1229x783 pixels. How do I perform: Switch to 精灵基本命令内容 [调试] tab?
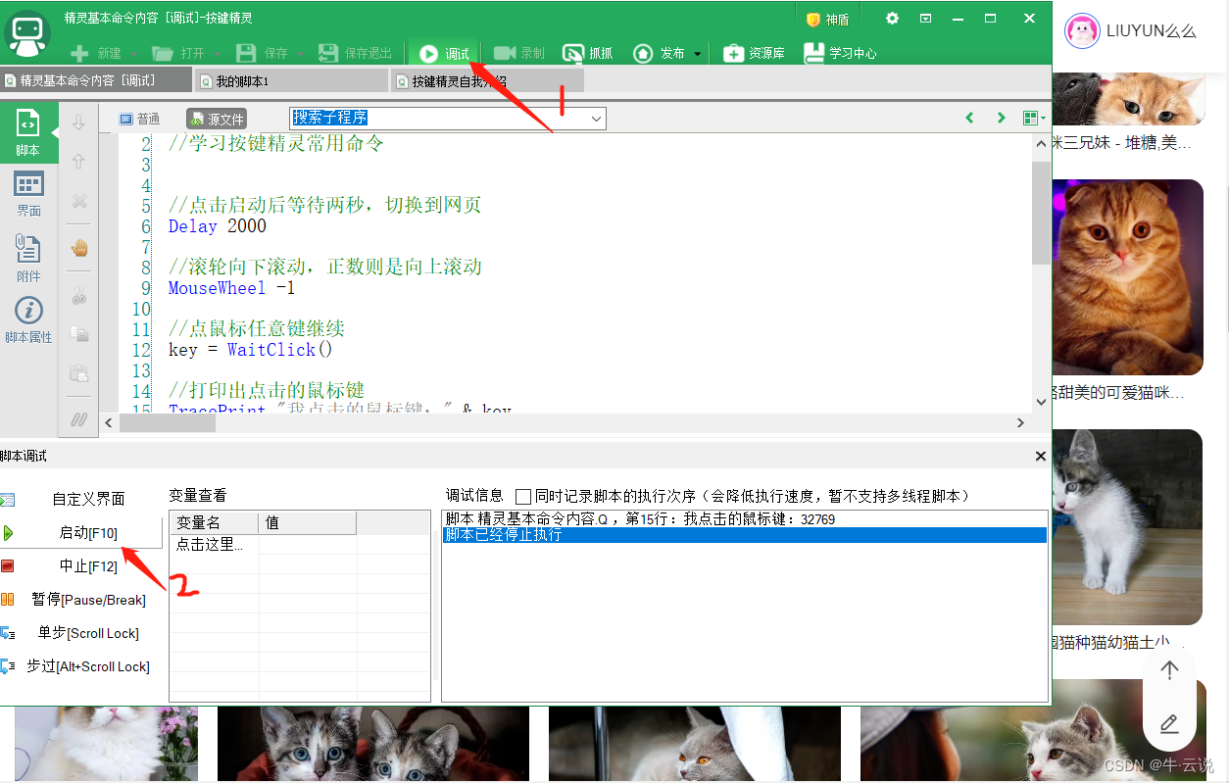point(95,80)
